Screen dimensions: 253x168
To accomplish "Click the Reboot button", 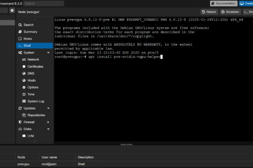I will 209,12.
